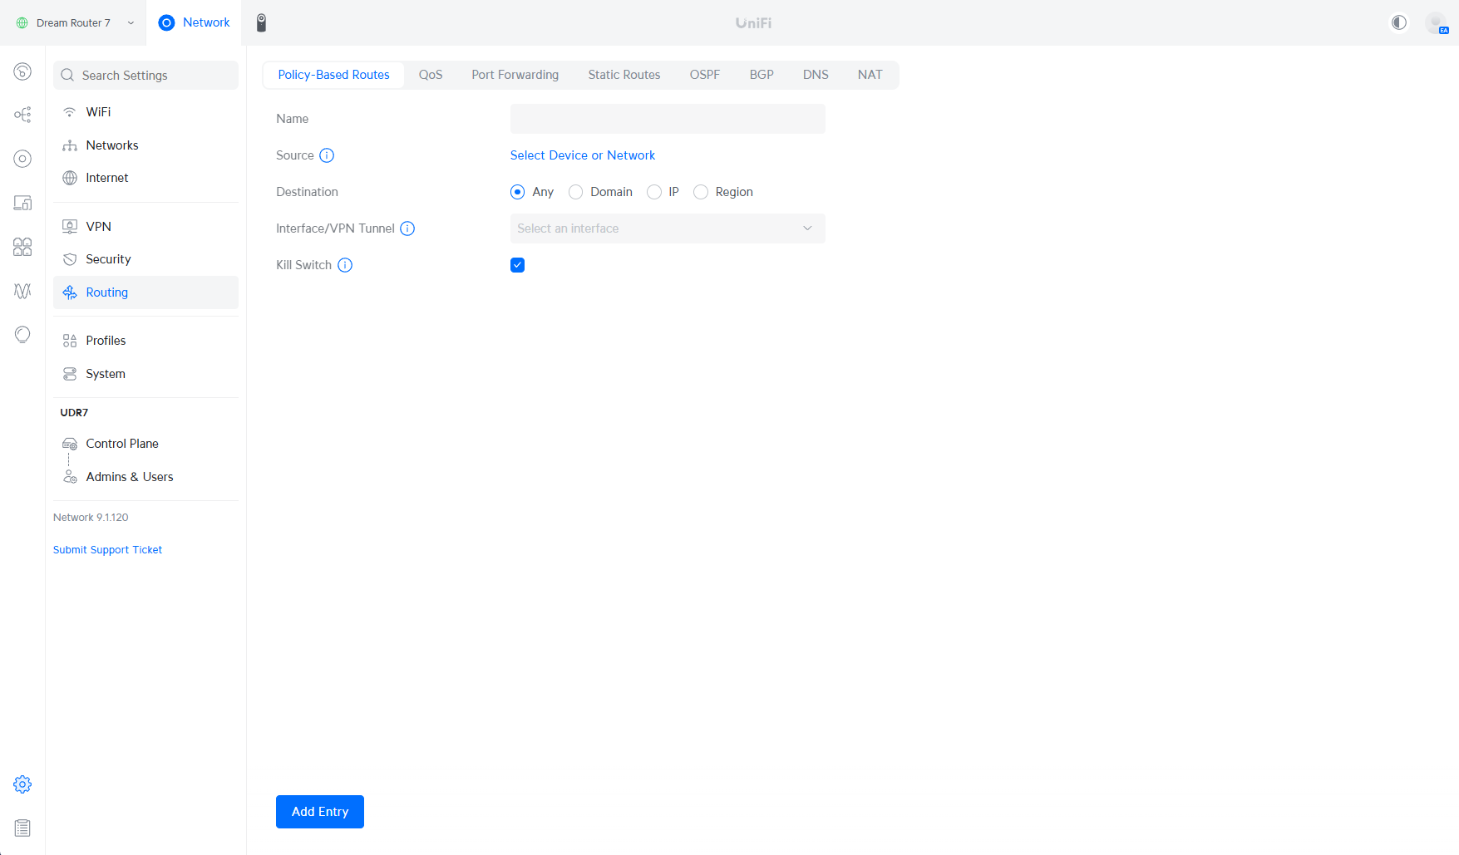The height and width of the screenshot is (855, 1459).
Task: Click the Profiles icon in settings sidebar
Action: 70,341
